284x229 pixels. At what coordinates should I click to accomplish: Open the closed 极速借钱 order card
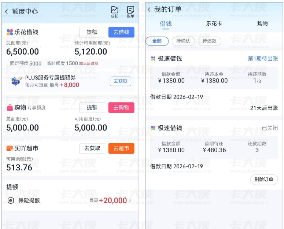214,155
